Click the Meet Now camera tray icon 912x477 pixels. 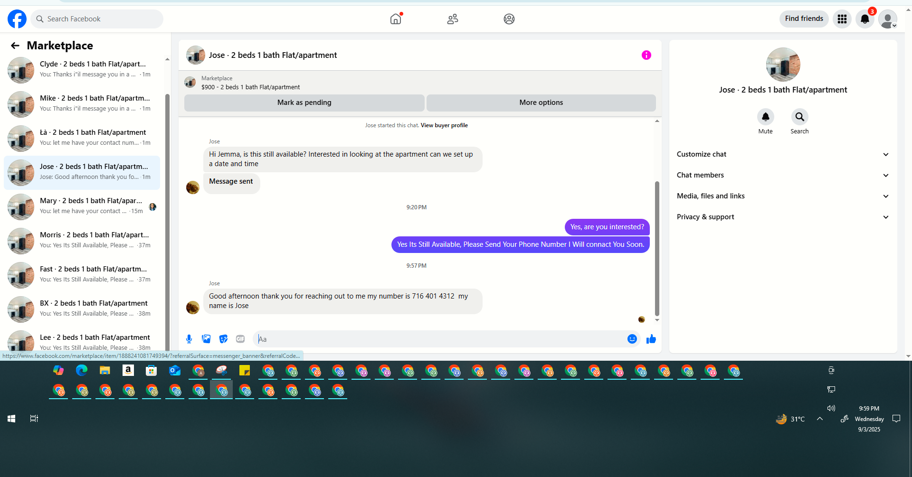831,370
